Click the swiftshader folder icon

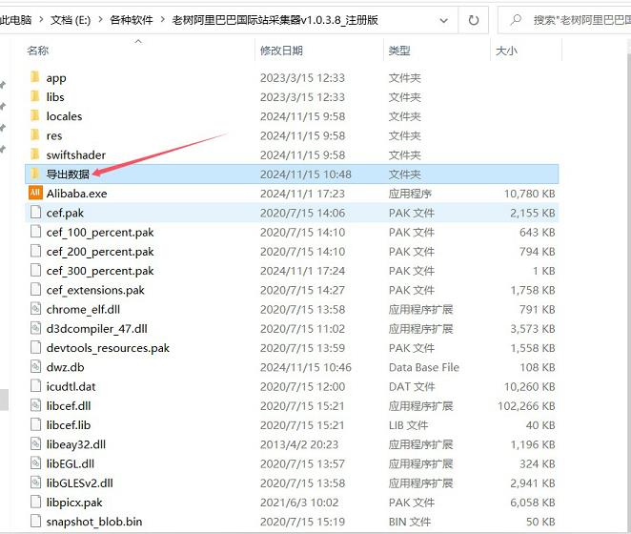click(35, 154)
